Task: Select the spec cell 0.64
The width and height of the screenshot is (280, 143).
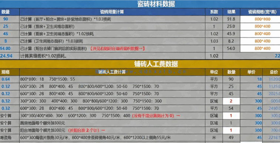Action: 10,79
